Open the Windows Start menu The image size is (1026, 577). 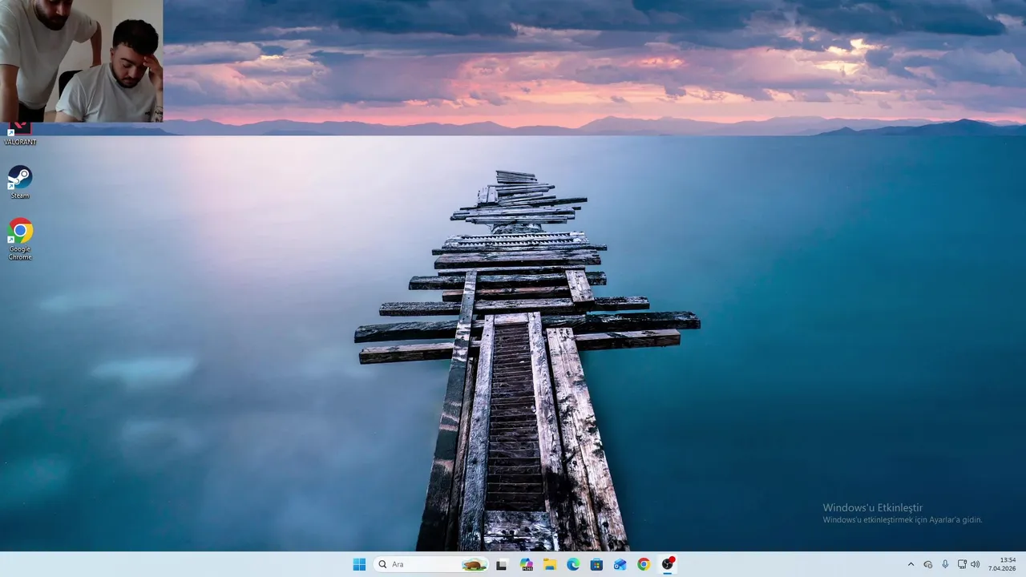pos(359,564)
